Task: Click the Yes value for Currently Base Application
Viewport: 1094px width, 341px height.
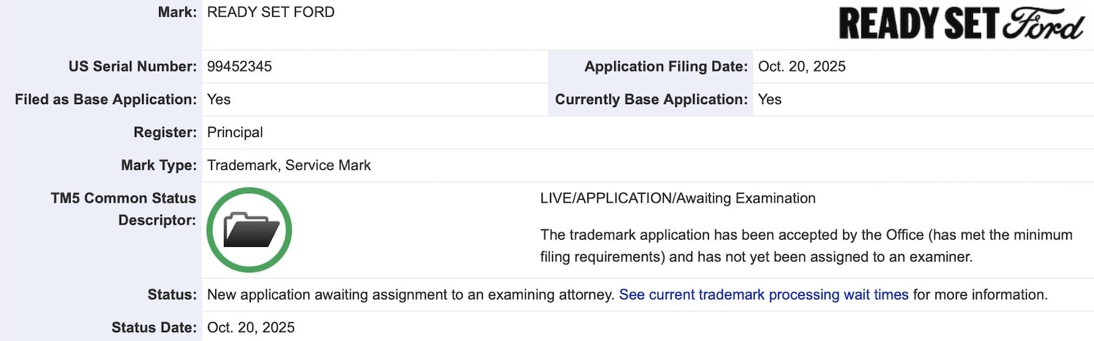Action: pos(769,99)
